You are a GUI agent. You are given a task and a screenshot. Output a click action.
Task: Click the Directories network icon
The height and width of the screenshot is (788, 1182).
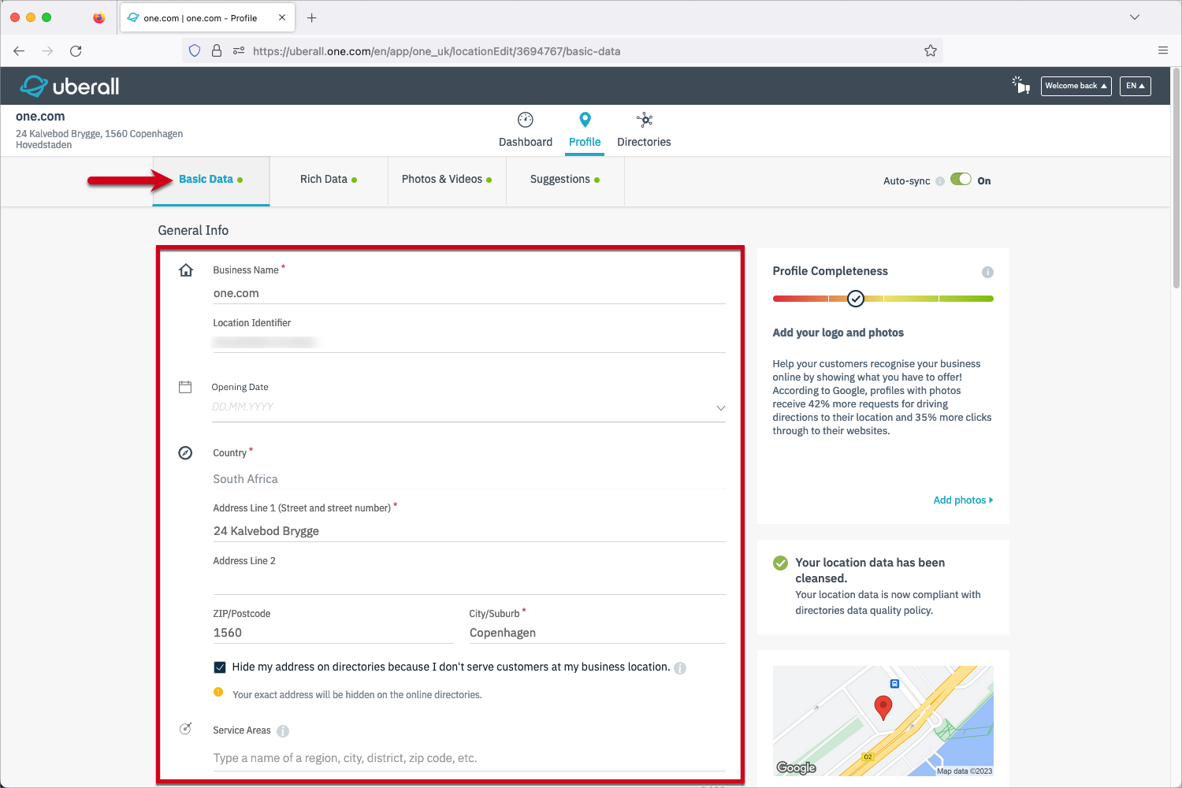(645, 120)
